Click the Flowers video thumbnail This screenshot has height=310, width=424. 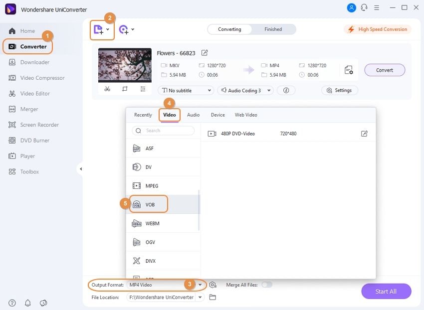pos(125,65)
